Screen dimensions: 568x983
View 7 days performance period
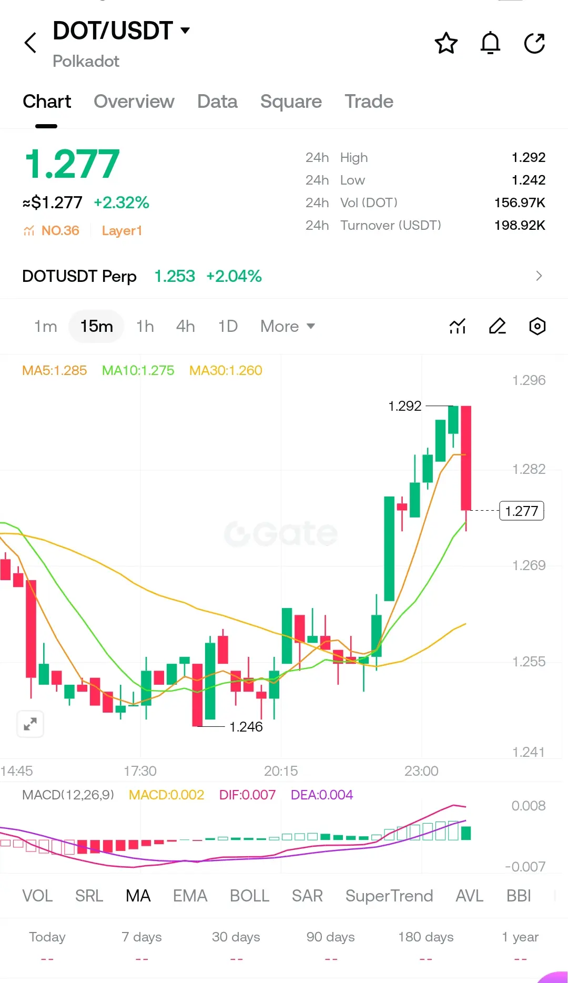tap(142, 937)
